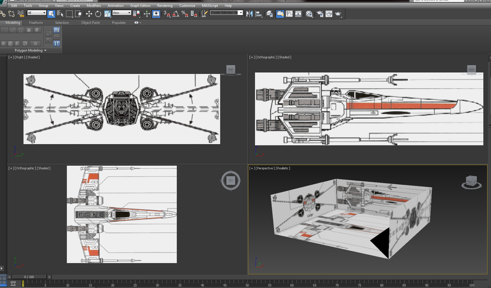The height and width of the screenshot is (288, 491).
Task: Click the Mirror tool
Action: [249, 14]
